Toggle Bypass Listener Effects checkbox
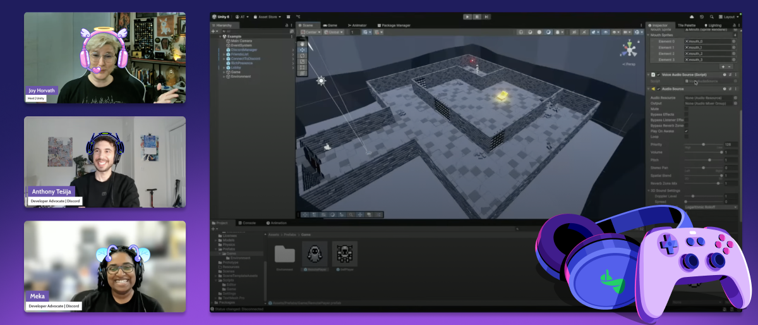The height and width of the screenshot is (325, 758). (686, 120)
